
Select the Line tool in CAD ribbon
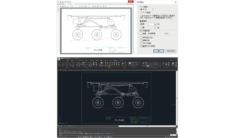point(60,64)
